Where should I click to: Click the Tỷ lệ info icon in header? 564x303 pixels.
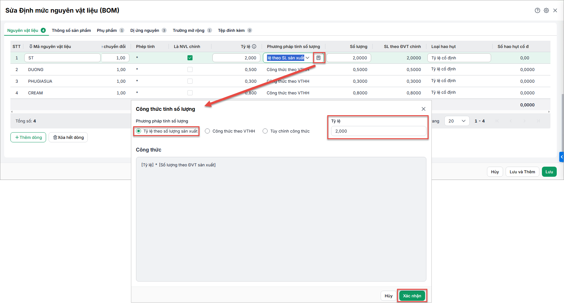[x=254, y=46]
